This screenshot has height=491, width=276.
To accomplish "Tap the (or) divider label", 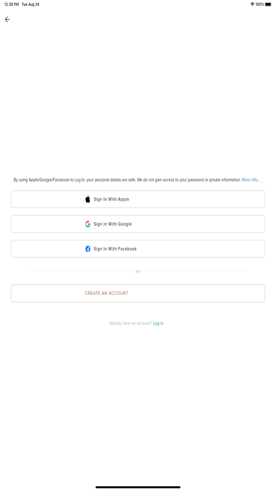I will (138, 271).
